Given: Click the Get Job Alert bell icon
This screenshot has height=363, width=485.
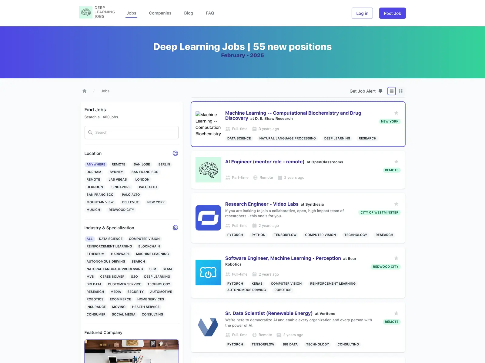Looking at the screenshot, I should point(380,91).
